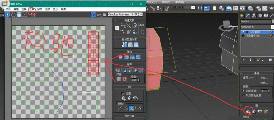Viewport: 274px width, 120px height.
Task: Open the 贴图 menu
Action: 40,9
